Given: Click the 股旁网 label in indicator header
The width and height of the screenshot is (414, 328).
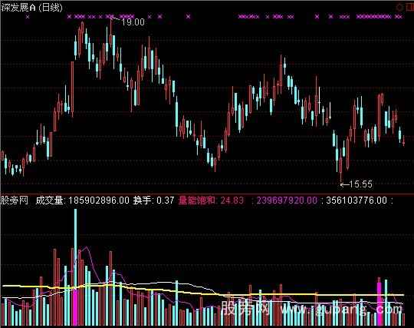Looking at the screenshot, I should (15, 200).
